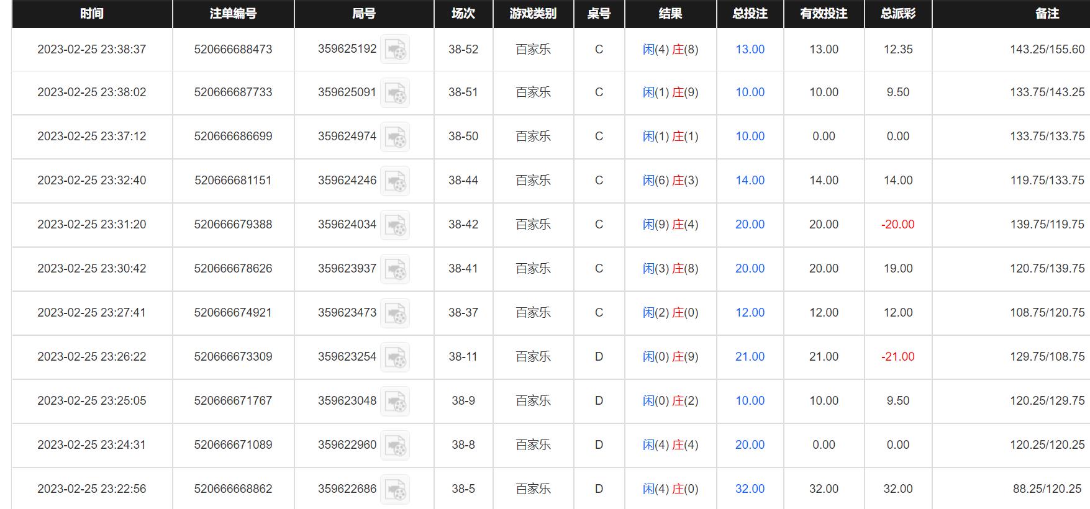Open video replay icon for round 359623254

click(395, 357)
